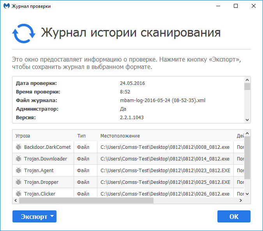Click the Файл журнала label
This screenshot has width=263, height=231.
click(36, 100)
